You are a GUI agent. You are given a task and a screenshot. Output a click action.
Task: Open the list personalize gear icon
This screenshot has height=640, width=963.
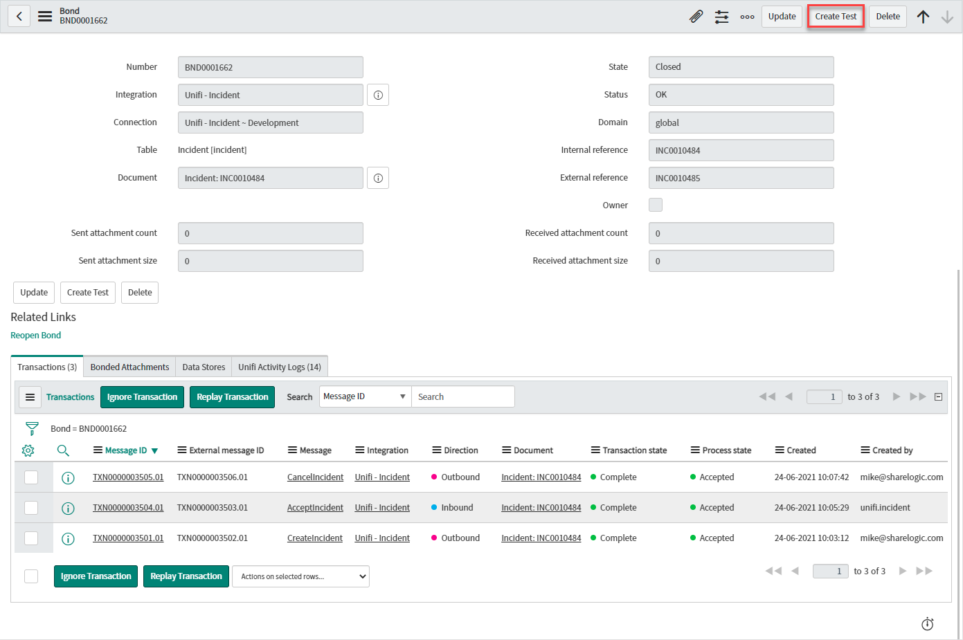[x=28, y=450]
